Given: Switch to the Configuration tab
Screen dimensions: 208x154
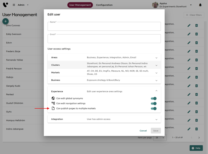Looking at the screenshot, I should click(104, 5).
